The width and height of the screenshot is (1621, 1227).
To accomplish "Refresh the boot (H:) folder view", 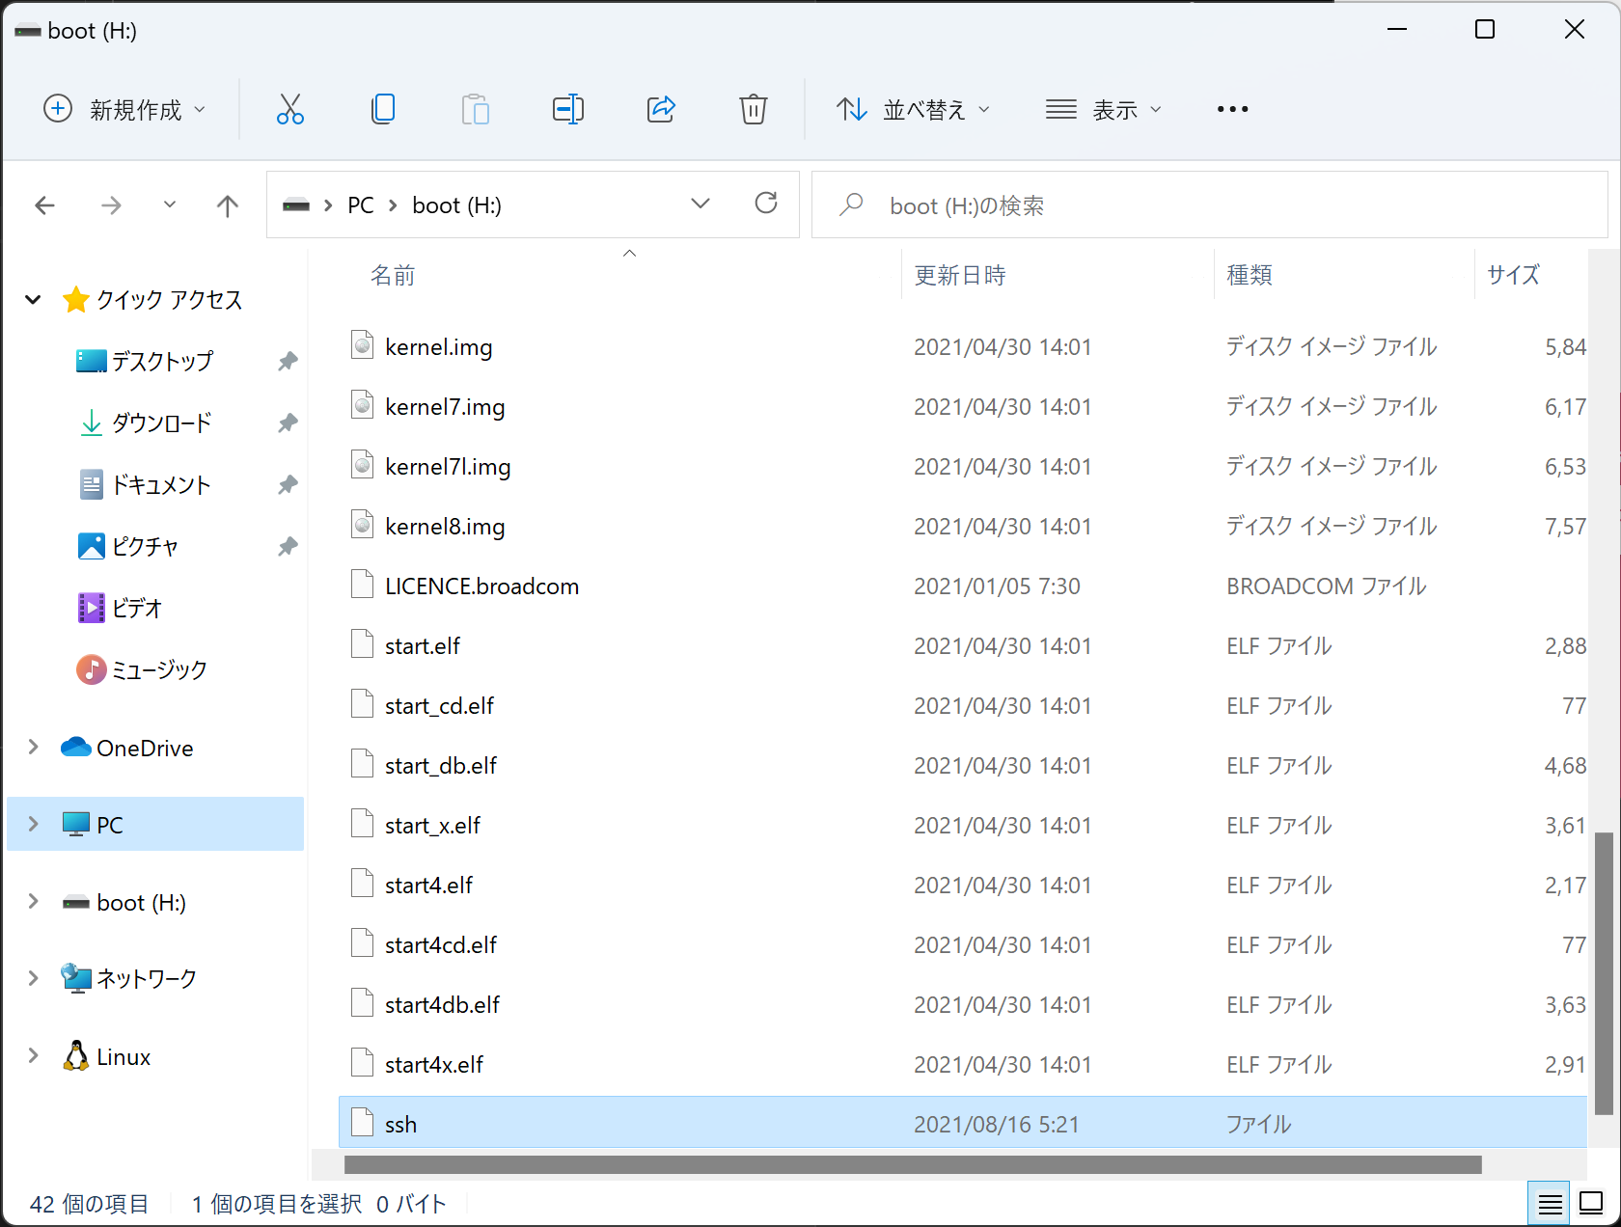I will pyautogui.click(x=766, y=204).
